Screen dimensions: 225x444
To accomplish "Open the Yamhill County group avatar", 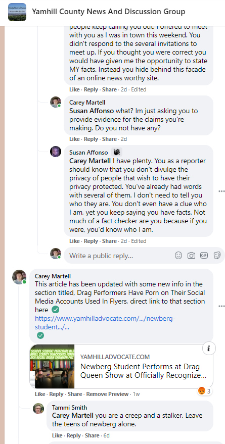I will pos(17,12).
